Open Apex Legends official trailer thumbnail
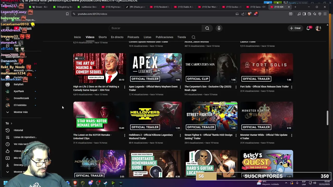 click(155, 68)
